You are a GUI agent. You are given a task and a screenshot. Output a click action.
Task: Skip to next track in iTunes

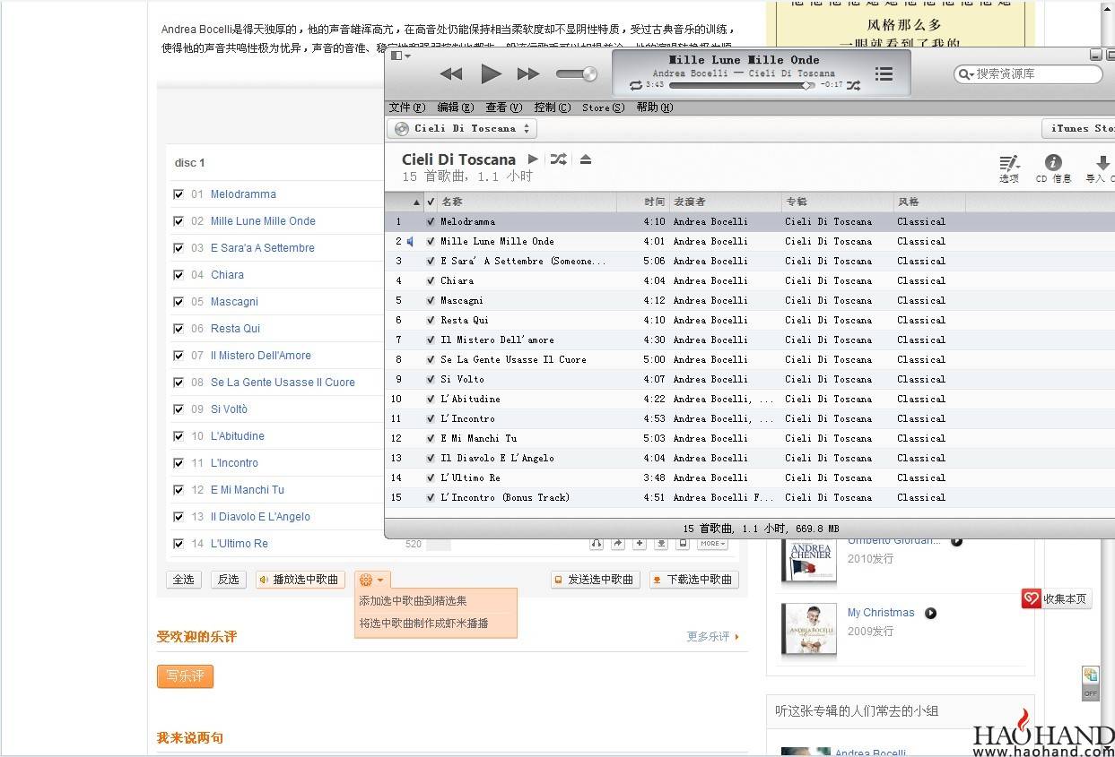pyautogui.click(x=528, y=74)
